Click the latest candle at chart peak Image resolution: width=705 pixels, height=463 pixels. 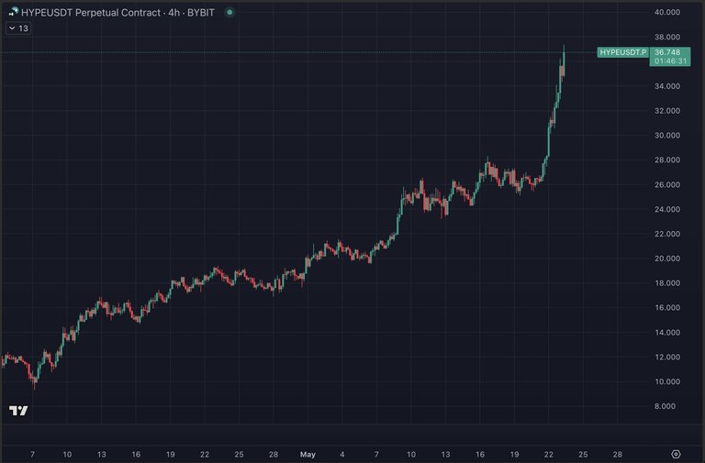[x=564, y=62]
